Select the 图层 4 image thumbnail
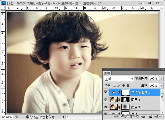The image size is (165, 120). tap(114, 100)
